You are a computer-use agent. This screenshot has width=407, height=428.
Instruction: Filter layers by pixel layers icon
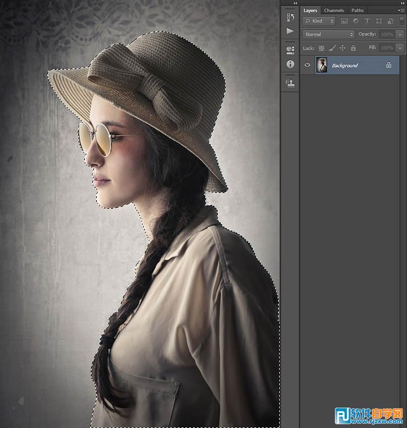click(x=344, y=21)
